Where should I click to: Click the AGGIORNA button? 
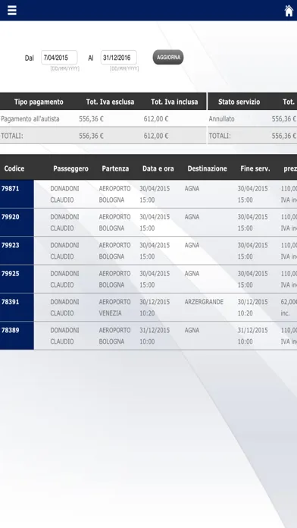(x=168, y=57)
